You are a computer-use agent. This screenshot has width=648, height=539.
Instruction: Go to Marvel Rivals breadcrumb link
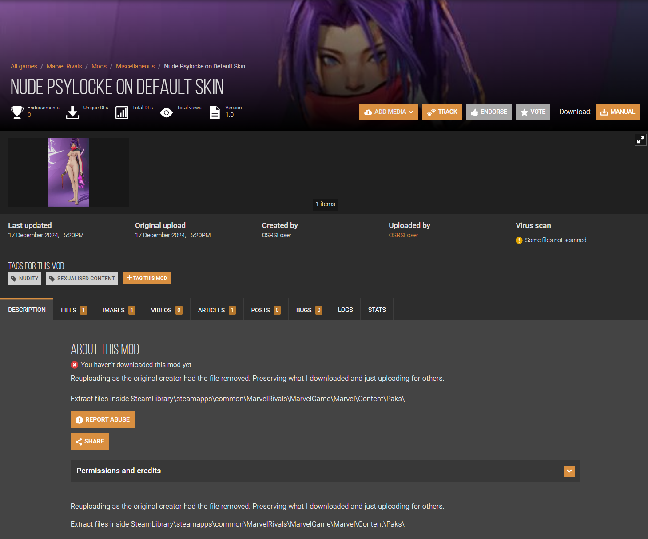click(x=64, y=66)
